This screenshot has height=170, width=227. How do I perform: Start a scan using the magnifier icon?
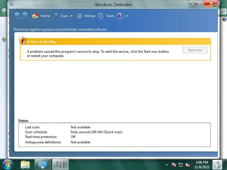click(55, 16)
